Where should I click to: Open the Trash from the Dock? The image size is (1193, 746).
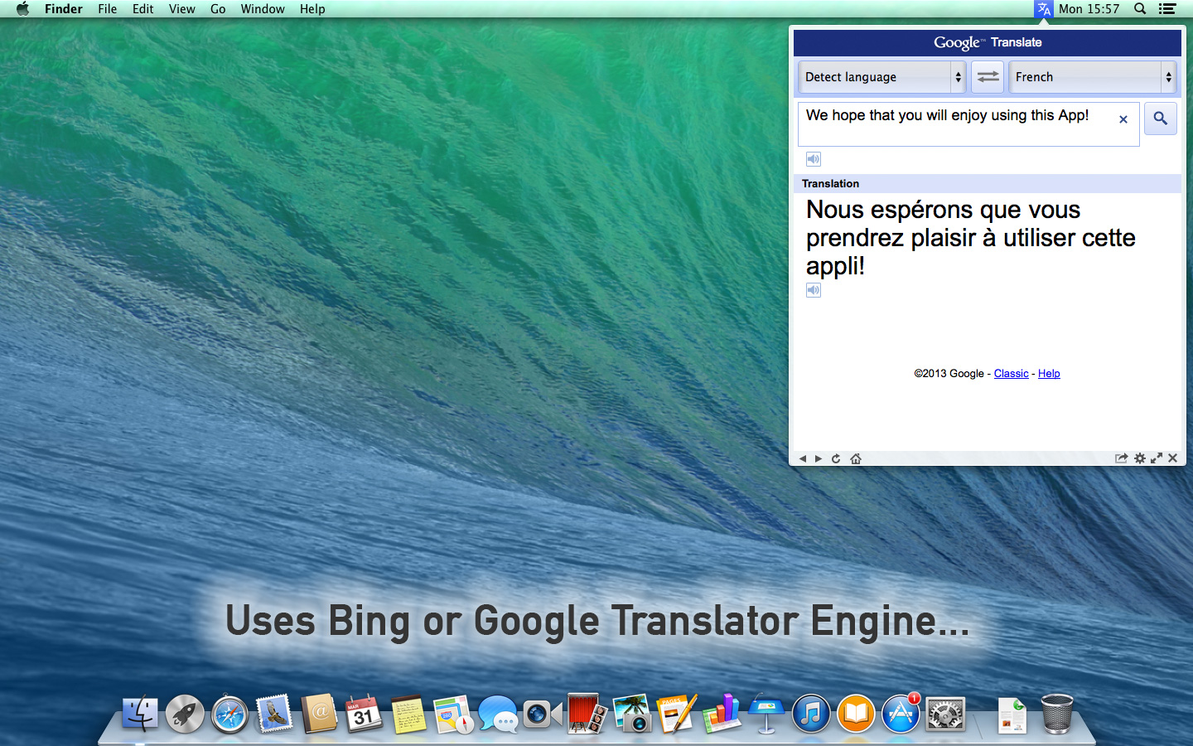tap(1057, 714)
